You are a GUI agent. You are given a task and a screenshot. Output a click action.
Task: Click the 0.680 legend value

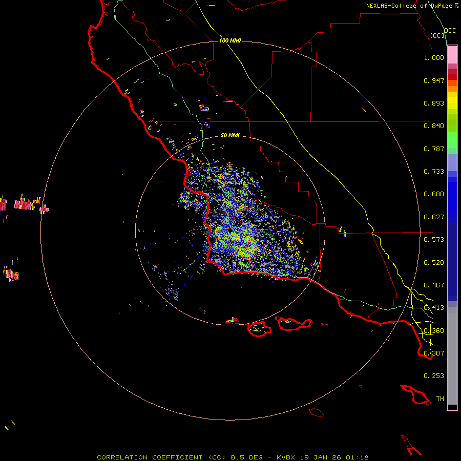[434, 194]
